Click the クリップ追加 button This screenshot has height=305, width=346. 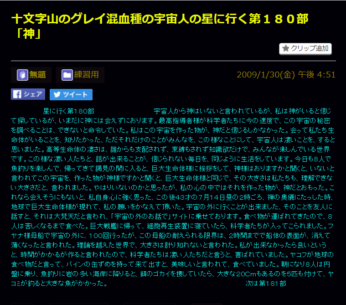pos(305,48)
